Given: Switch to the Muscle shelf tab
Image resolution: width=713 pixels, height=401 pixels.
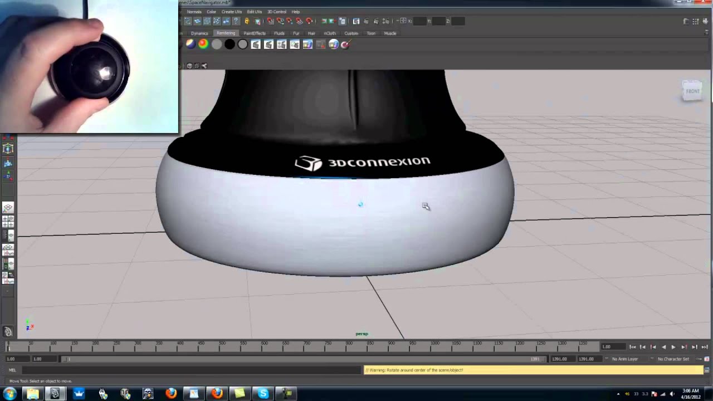Looking at the screenshot, I should (390, 33).
